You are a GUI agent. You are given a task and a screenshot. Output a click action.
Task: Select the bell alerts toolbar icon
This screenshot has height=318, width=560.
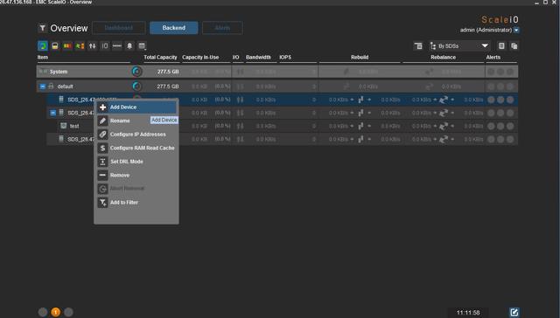(129, 46)
